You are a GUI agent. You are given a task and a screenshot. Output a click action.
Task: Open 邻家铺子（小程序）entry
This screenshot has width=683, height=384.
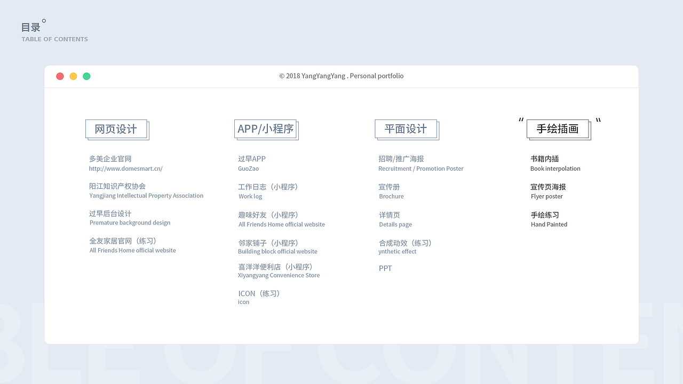[x=268, y=243]
